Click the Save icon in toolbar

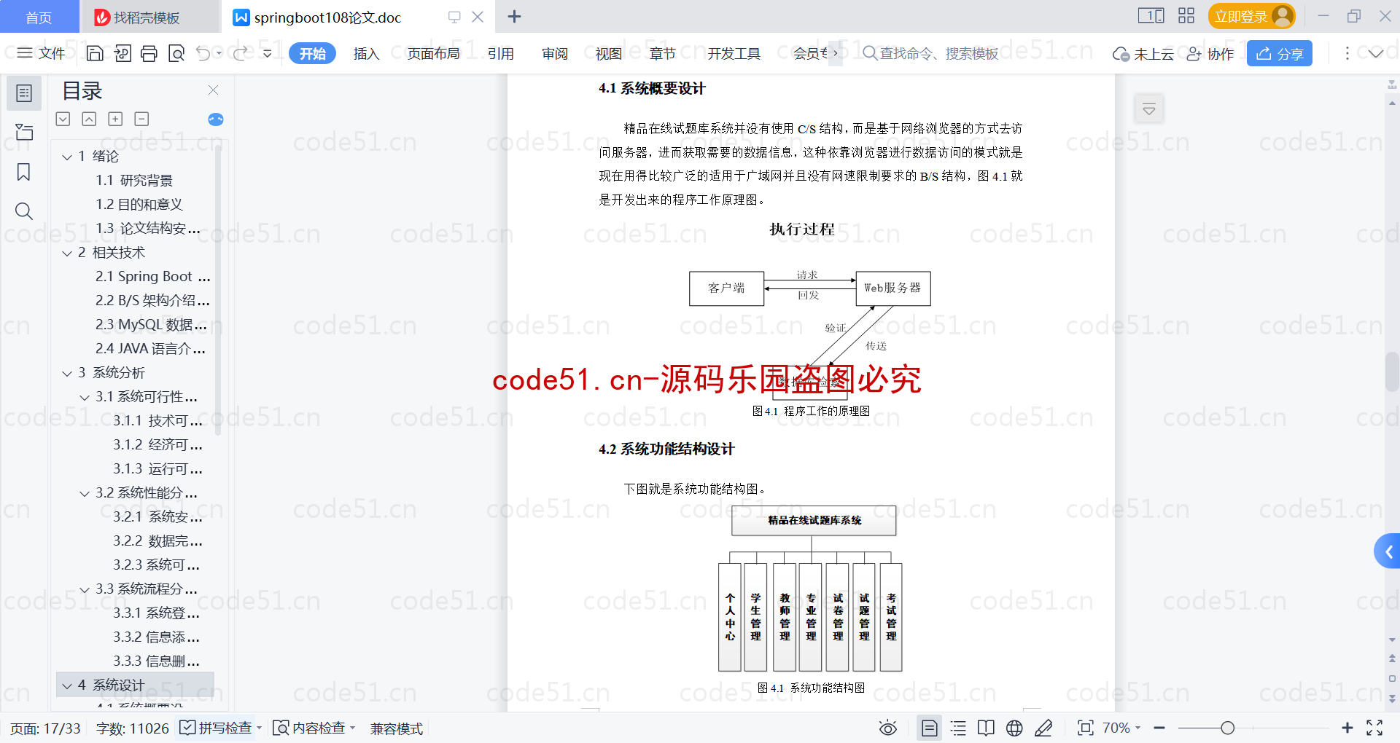click(95, 53)
